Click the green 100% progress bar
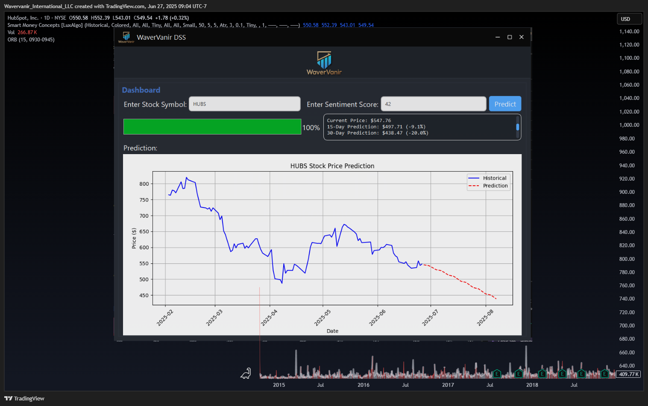 pos(212,127)
